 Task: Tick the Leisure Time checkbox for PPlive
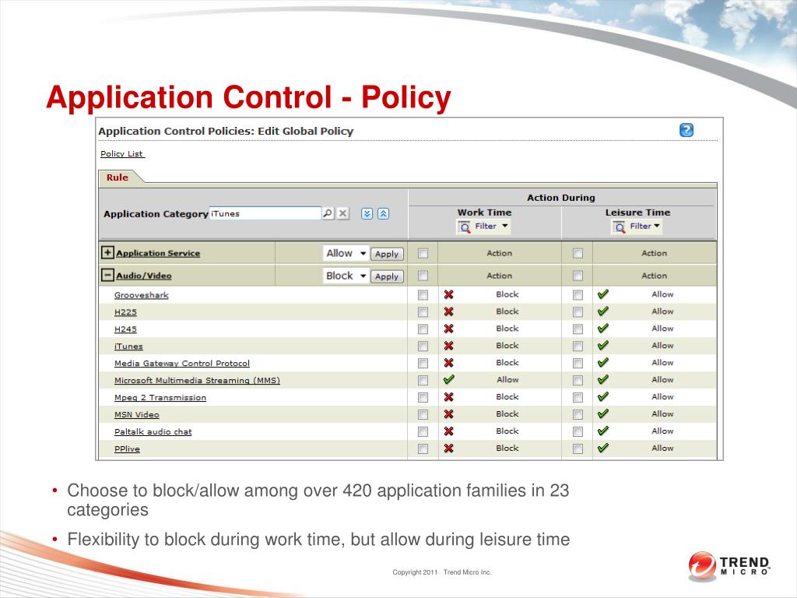578,449
